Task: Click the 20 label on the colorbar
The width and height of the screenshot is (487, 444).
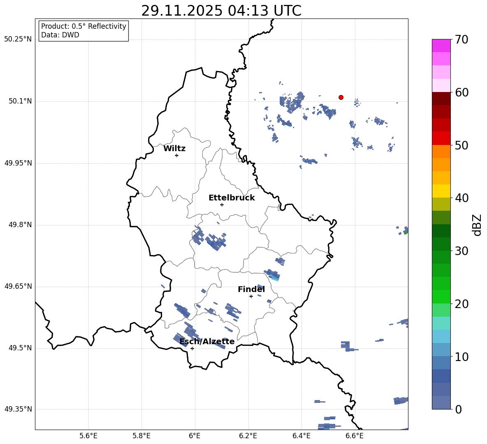Action: (461, 304)
